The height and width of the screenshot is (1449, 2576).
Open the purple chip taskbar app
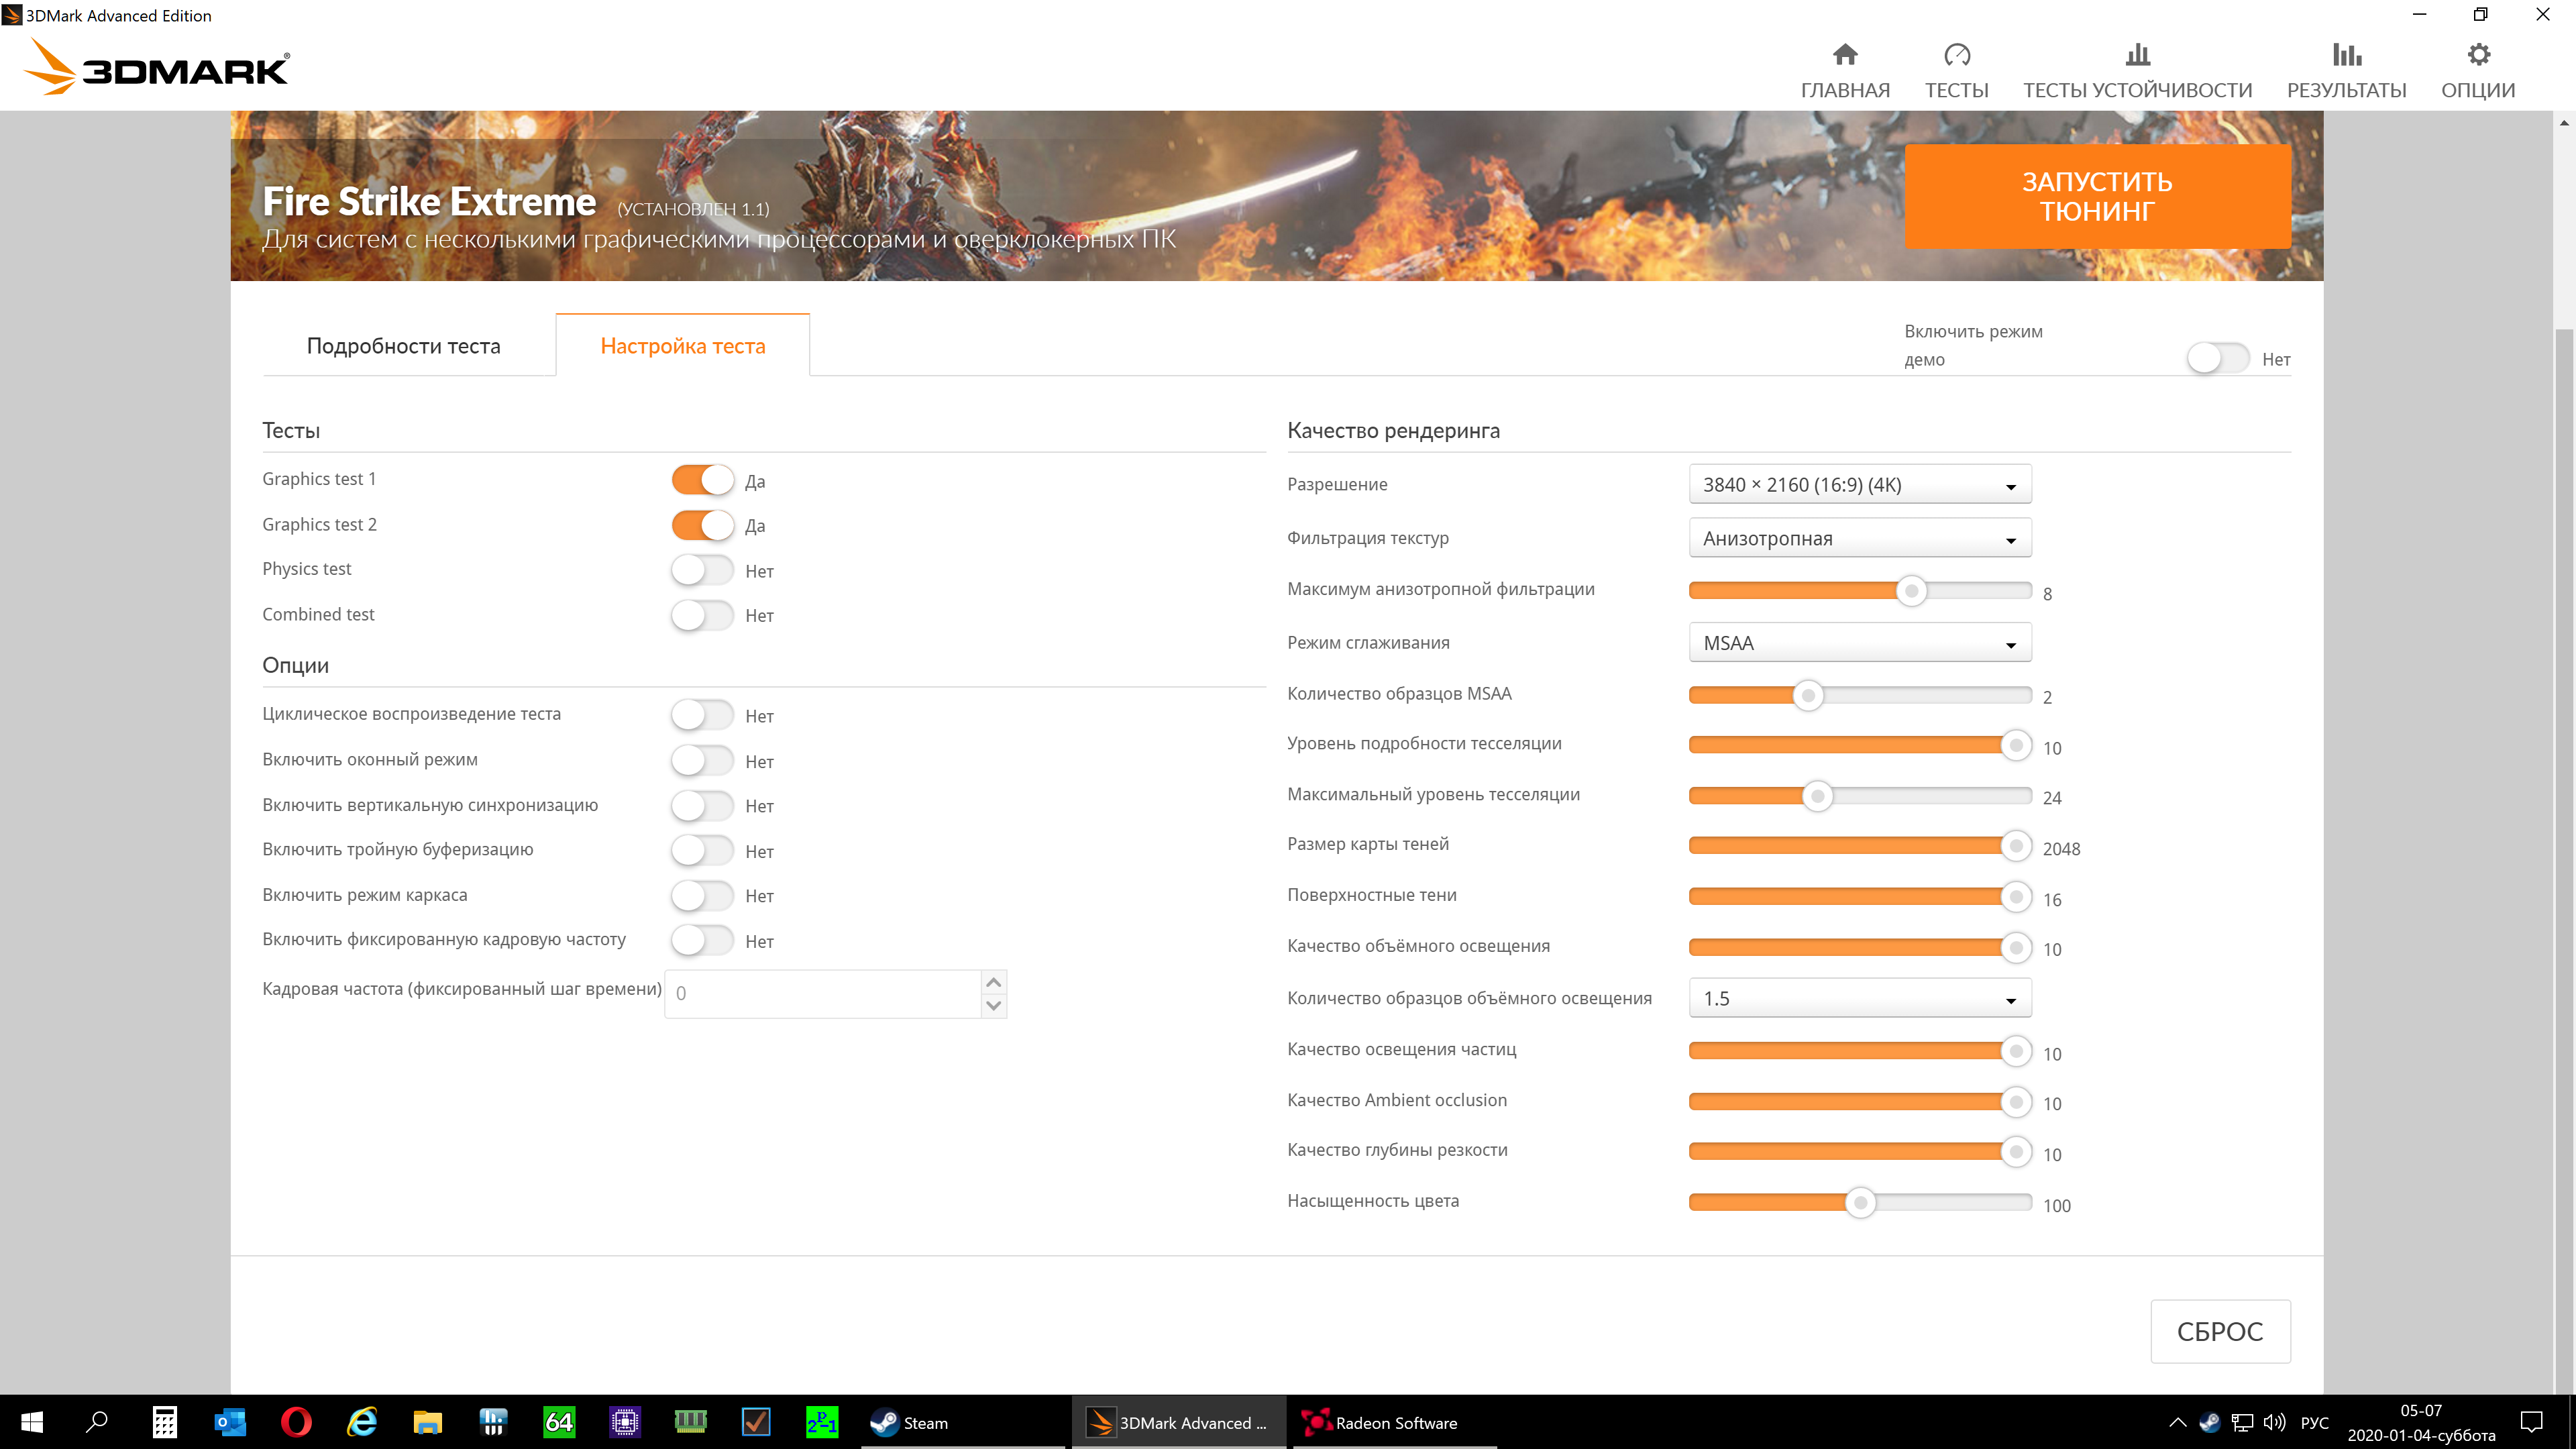[x=625, y=1422]
